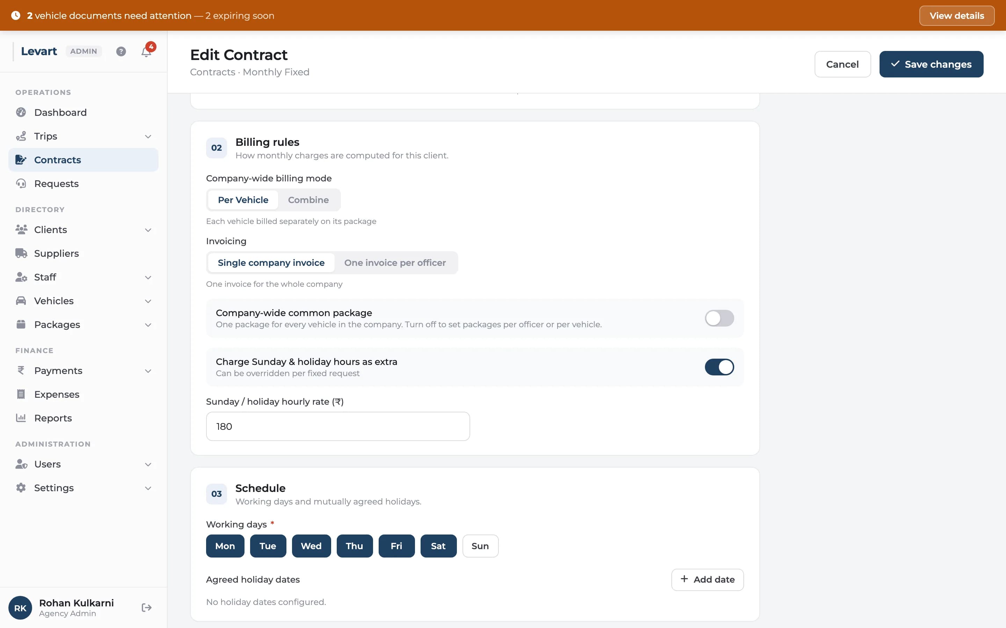This screenshot has height=628, width=1006.
Task: Toggle Company-wide common package switch
Action: [x=719, y=318]
